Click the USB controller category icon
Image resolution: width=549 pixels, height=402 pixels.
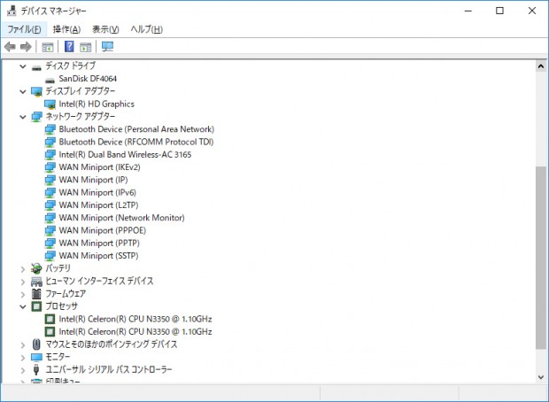click(x=35, y=369)
